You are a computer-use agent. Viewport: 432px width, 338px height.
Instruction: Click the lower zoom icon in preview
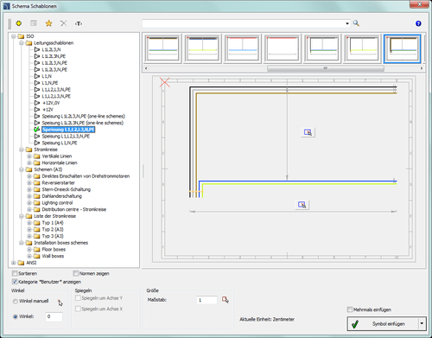(302, 205)
